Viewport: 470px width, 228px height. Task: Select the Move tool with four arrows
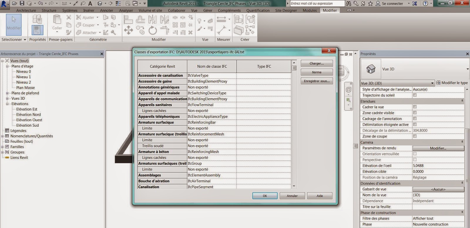pyautogui.click(x=128, y=30)
